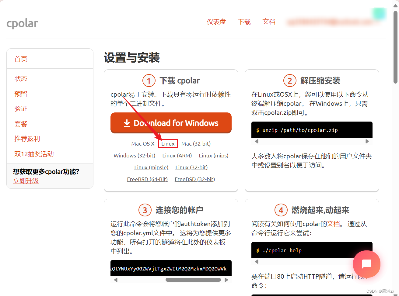Click the Download for Windows button
Screen dimensions: 399x296
point(171,123)
